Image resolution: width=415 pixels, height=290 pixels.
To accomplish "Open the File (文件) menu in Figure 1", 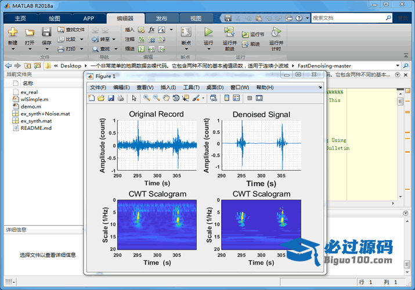I will pyautogui.click(x=98, y=87).
